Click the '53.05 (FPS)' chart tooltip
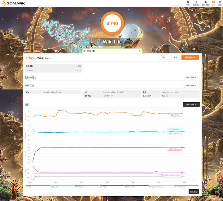Screen dimensions: 223x201 point(176,115)
